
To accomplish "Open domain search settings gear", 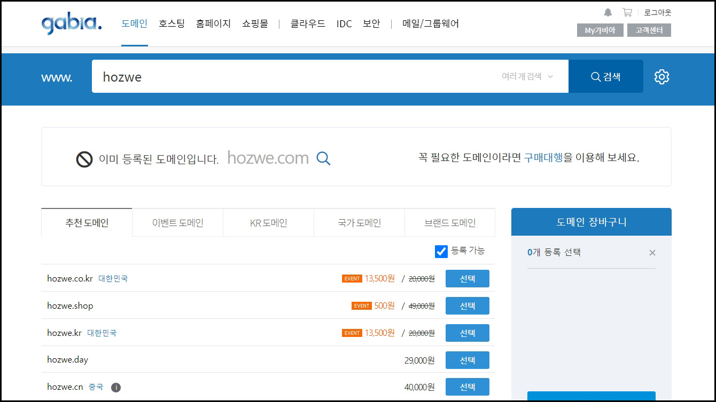I will coord(661,77).
